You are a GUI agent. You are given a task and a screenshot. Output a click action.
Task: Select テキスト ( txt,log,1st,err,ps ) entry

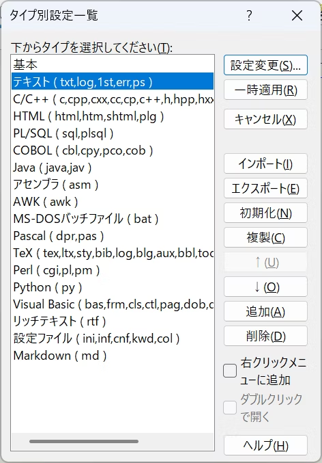point(113,81)
